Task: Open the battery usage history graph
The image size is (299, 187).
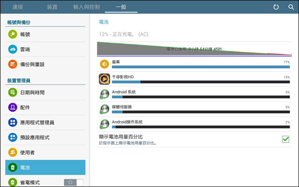Action: coord(194,49)
